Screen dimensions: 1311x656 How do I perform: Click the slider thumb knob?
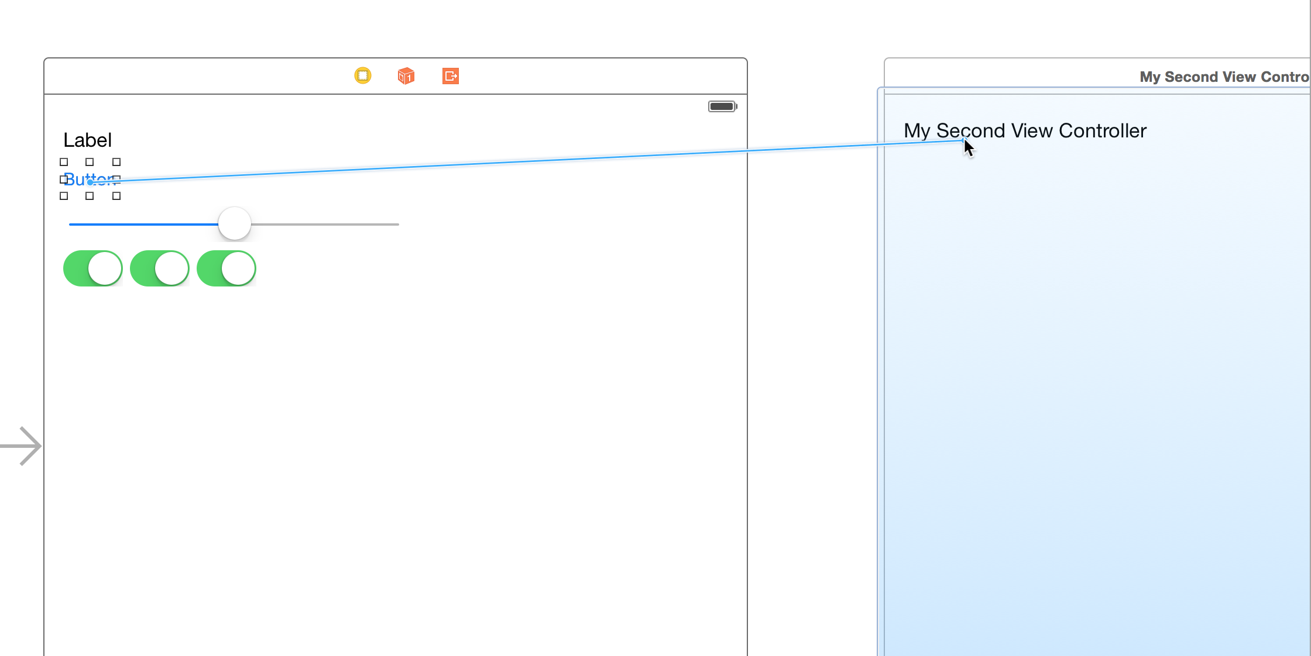click(x=235, y=223)
